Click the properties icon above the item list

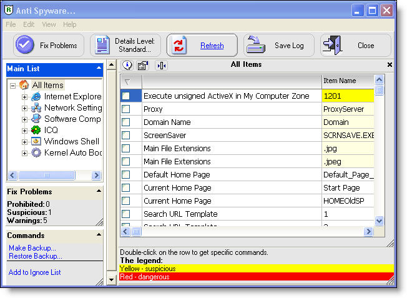(143, 65)
